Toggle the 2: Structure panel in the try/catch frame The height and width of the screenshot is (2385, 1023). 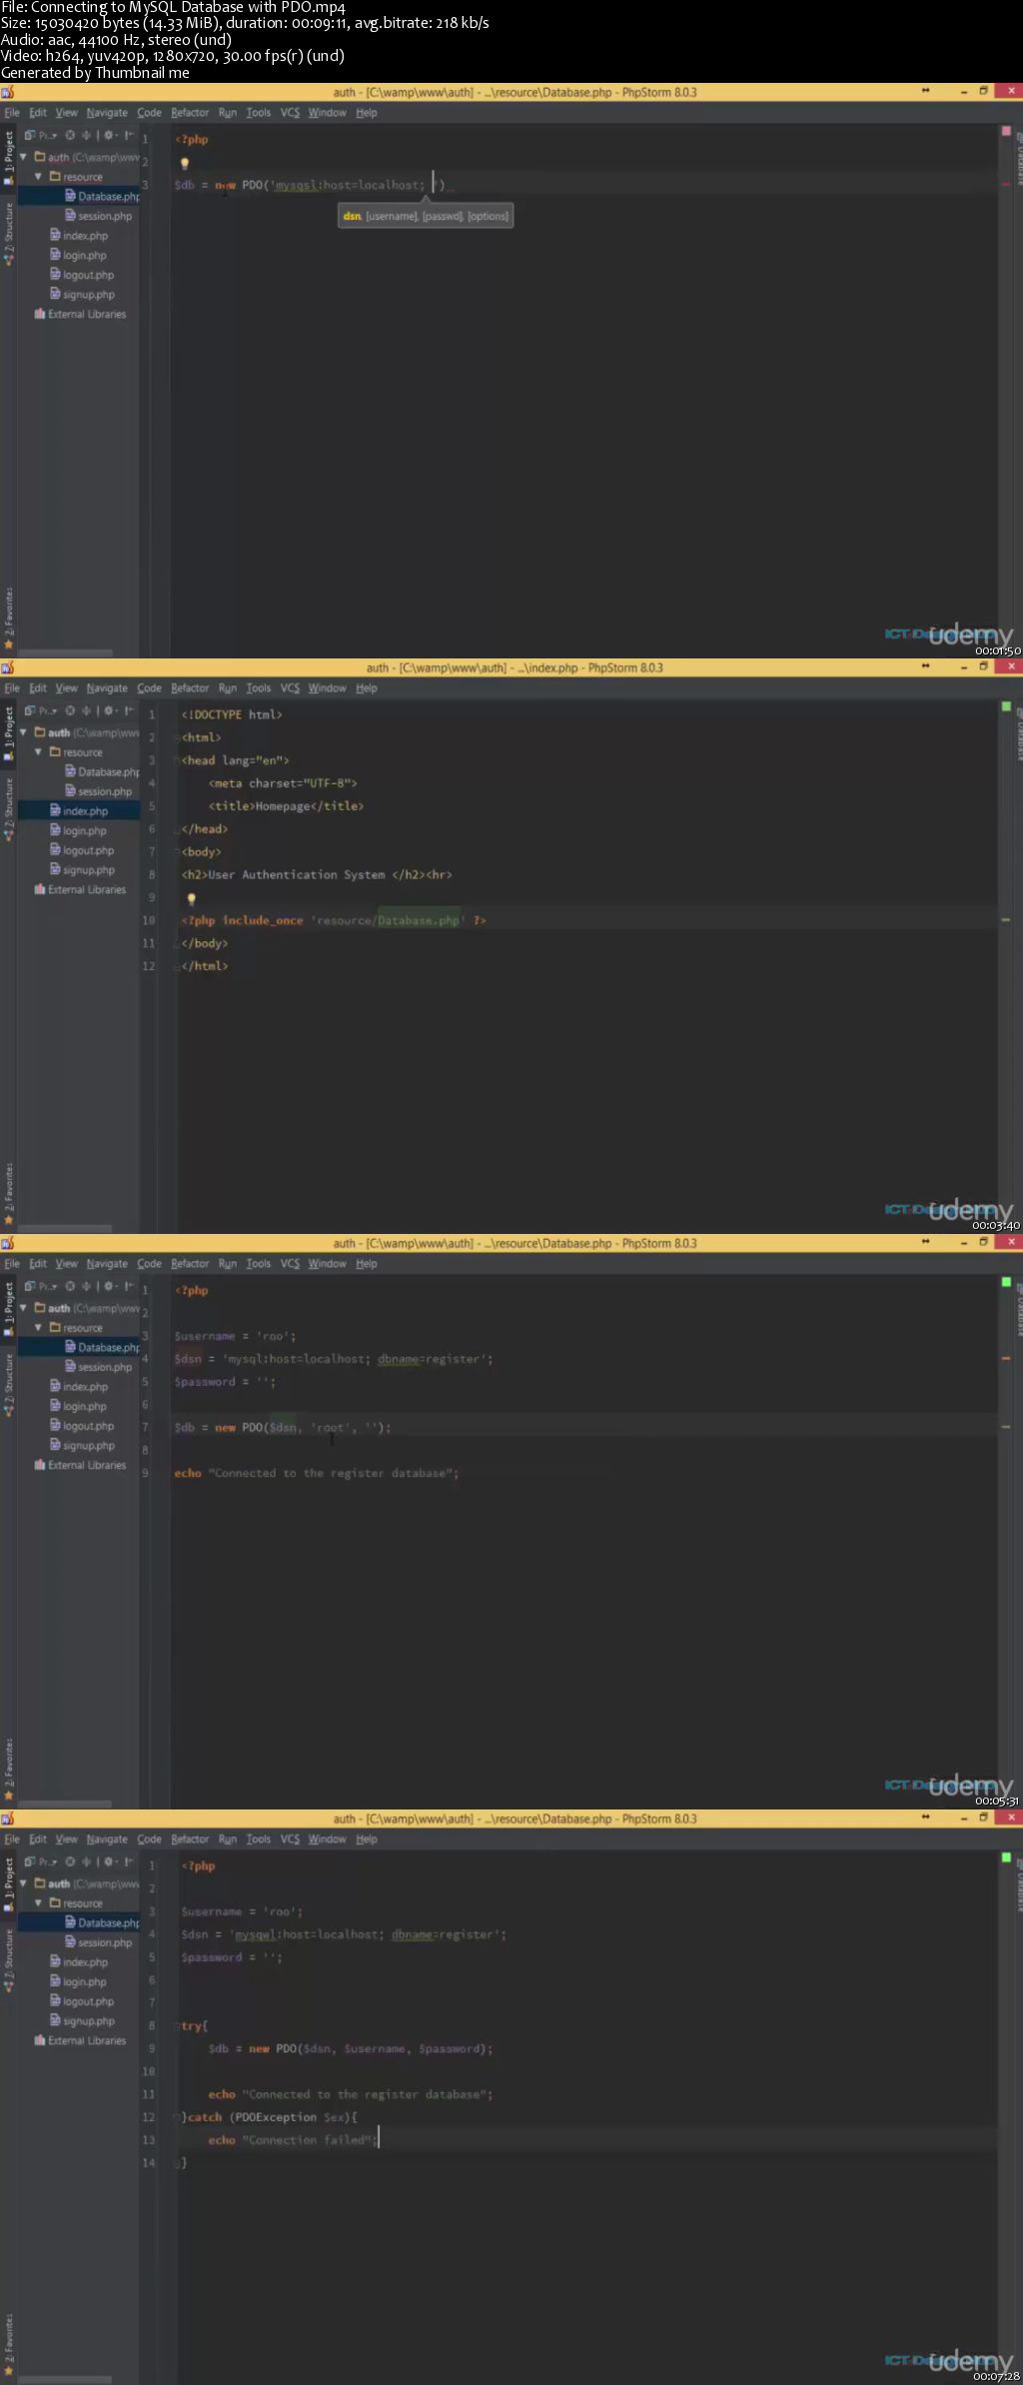click(9, 1961)
